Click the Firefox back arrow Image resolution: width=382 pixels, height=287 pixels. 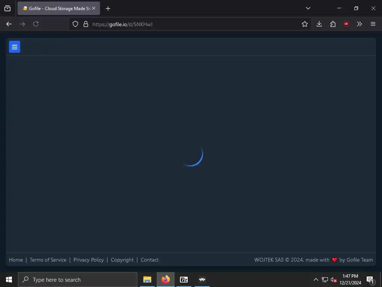pos(9,24)
